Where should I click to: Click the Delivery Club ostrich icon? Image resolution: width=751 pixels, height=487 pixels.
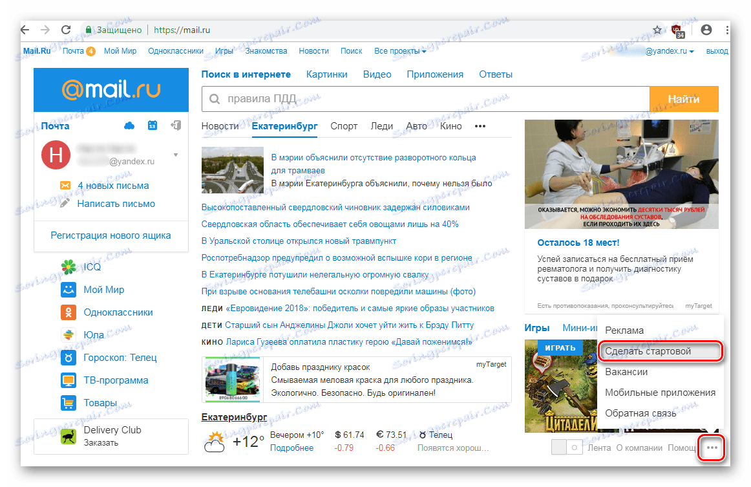tap(69, 436)
